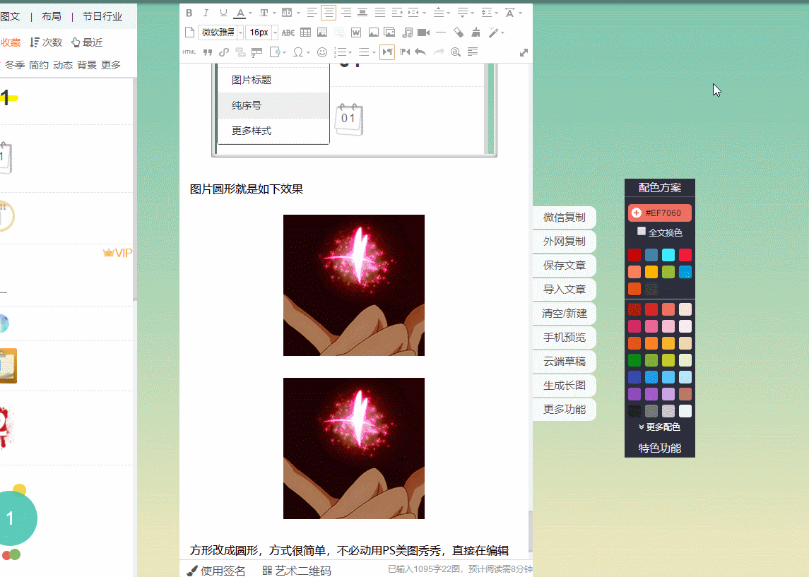This screenshot has width=809, height=577.
Task: Expand the magic wand dropdown arrow
Action: 502,33
